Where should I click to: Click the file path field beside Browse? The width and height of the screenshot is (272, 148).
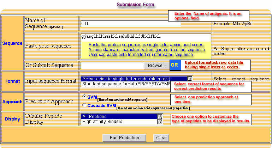point(112,65)
